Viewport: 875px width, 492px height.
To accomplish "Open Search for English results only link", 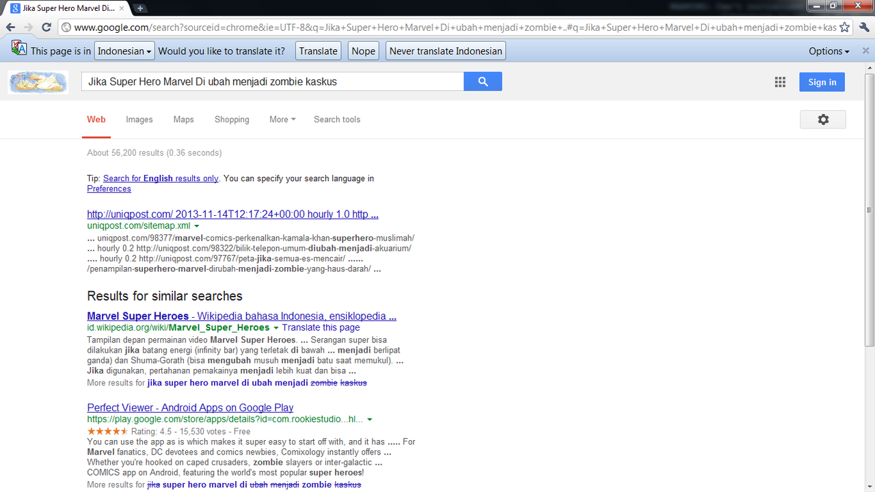I will 161,178.
